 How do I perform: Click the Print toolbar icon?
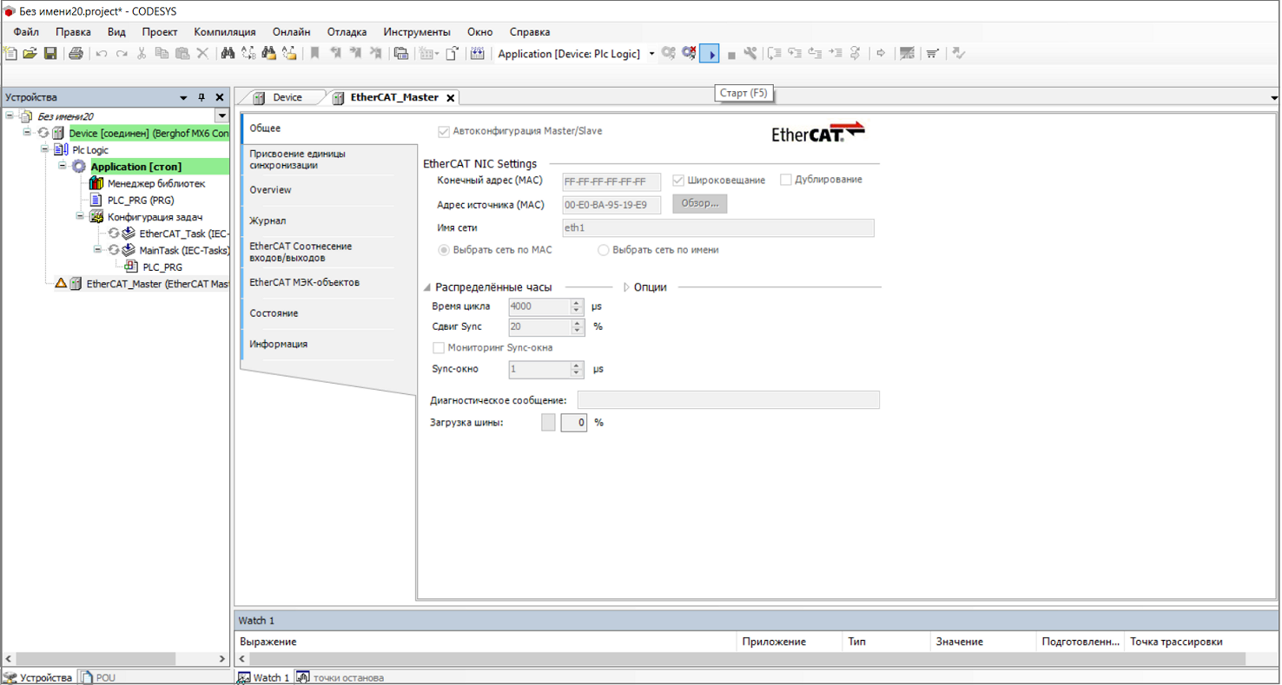click(76, 54)
